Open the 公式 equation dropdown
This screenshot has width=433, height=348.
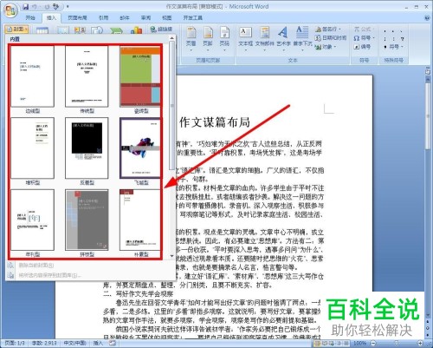coord(365,30)
